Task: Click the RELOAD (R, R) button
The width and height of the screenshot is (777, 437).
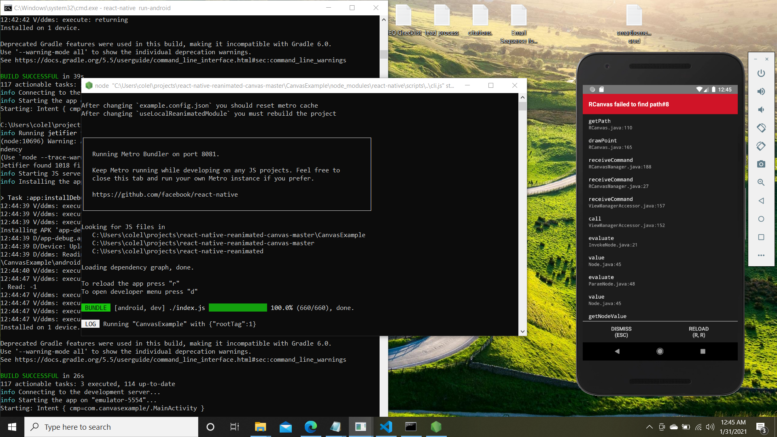Action: click(698, 332)
